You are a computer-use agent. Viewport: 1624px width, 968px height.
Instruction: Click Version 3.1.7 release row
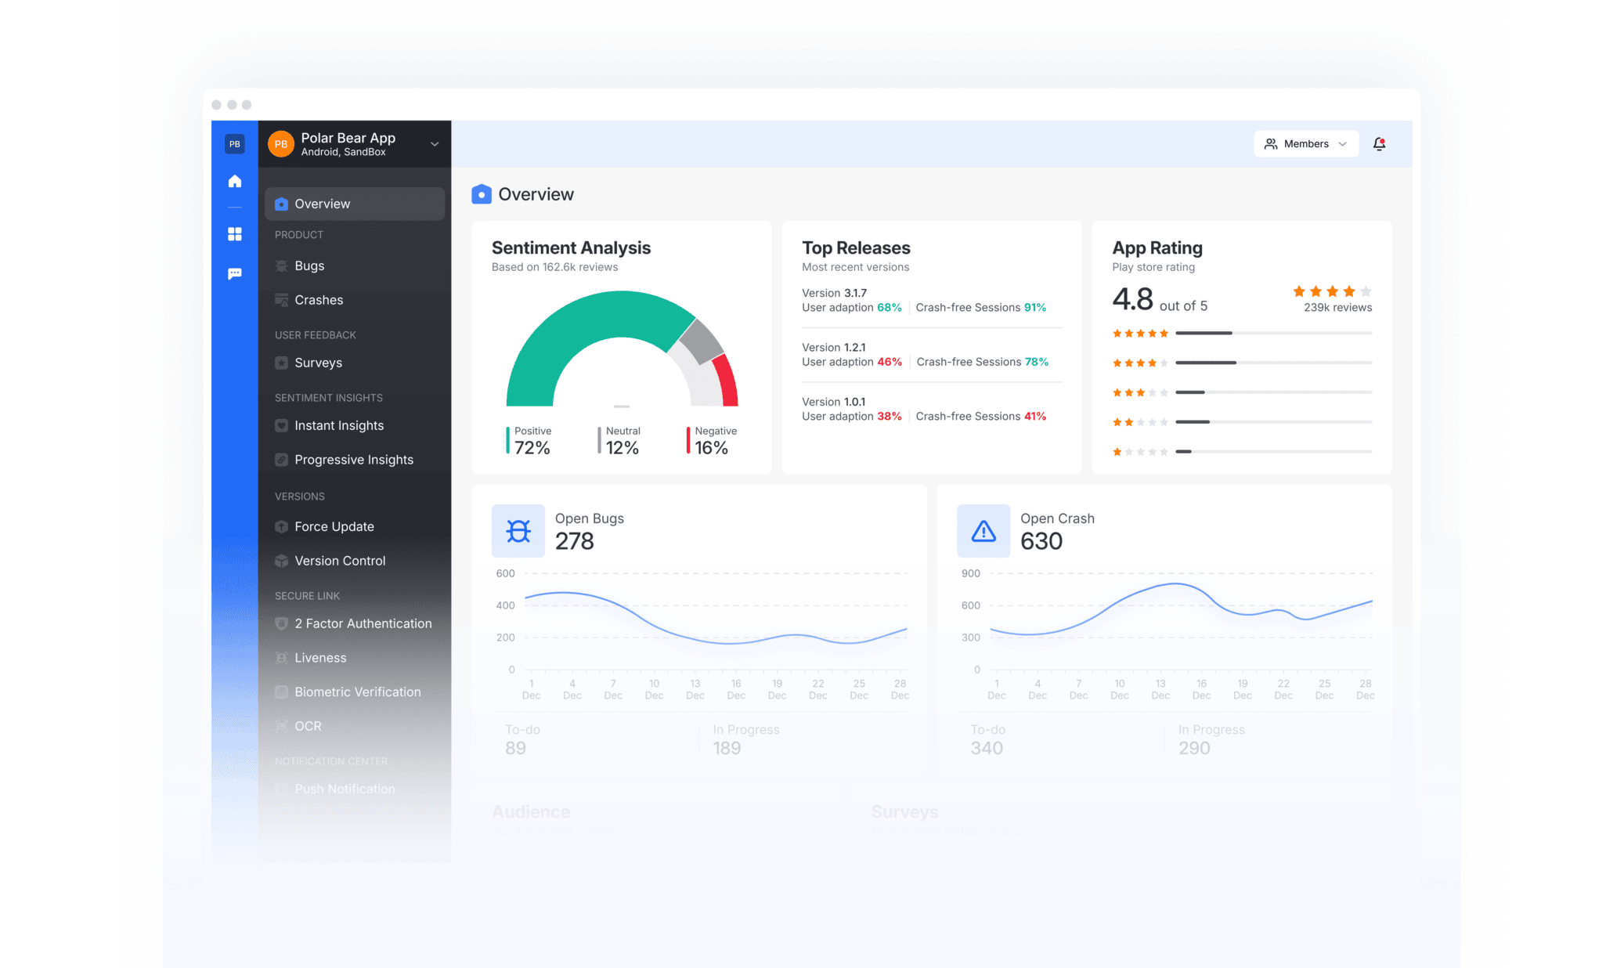coord(932,301)
